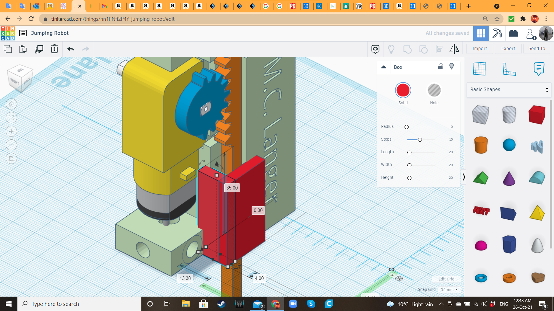Image resolution: width=554 pixels, height=311 pixels.
Task: Select Solid red color option
Action: [403, 90]
